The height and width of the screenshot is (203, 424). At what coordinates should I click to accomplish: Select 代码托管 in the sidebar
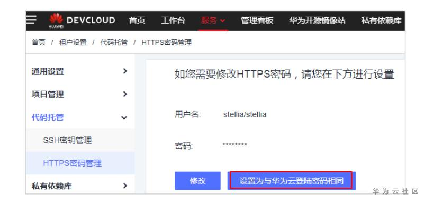coord(48,117)
